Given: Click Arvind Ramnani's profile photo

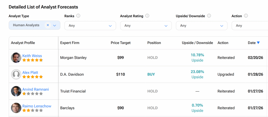Looking at the screenshot, I should click(16, 91).
